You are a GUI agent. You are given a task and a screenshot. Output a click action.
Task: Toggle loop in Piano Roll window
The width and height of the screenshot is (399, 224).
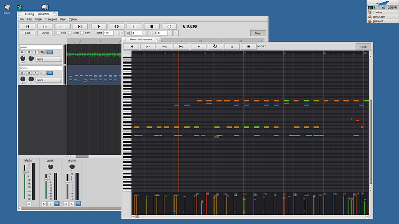pyautogui.click(x=215, y=47)
